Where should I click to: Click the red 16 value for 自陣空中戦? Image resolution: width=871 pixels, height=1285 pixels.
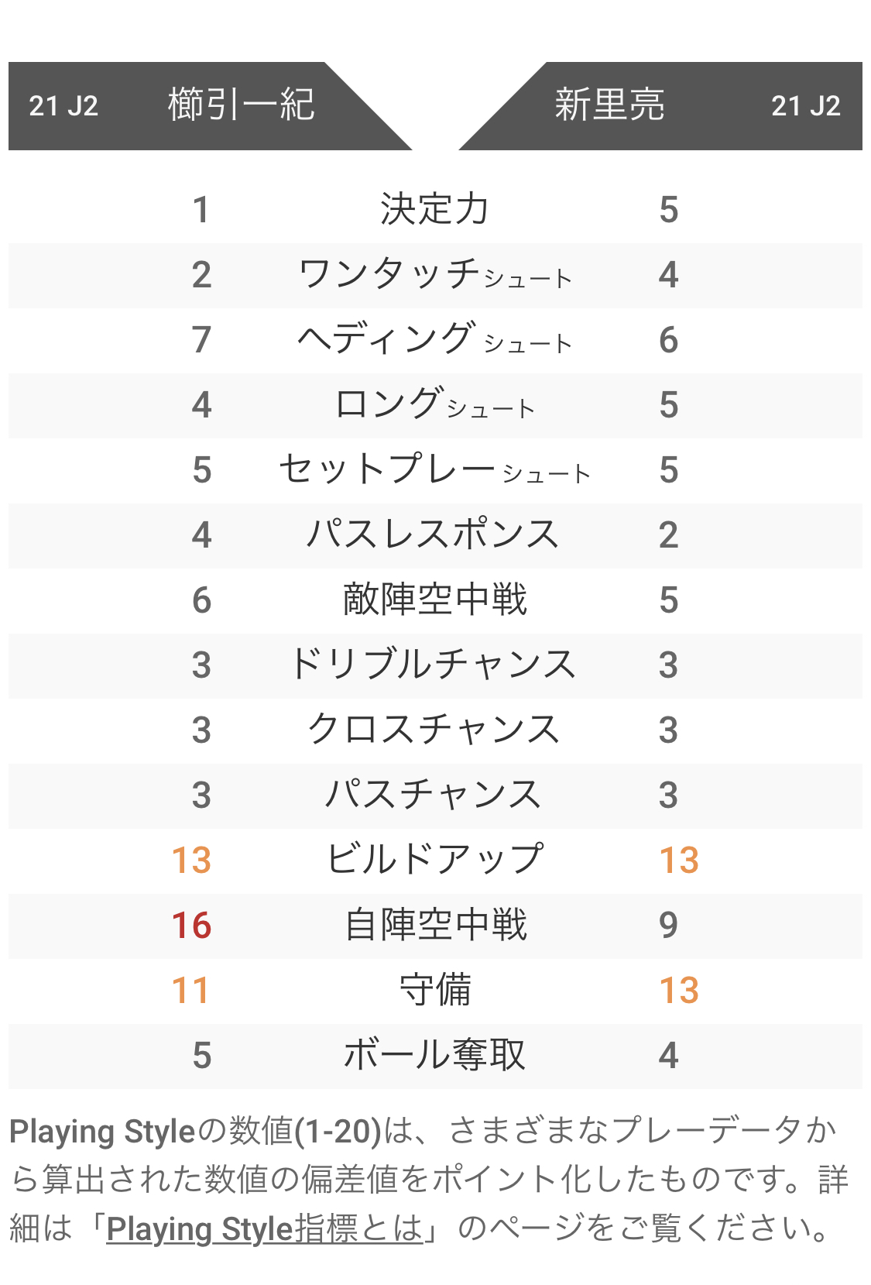pyautogui.click(x=191, y=926)
